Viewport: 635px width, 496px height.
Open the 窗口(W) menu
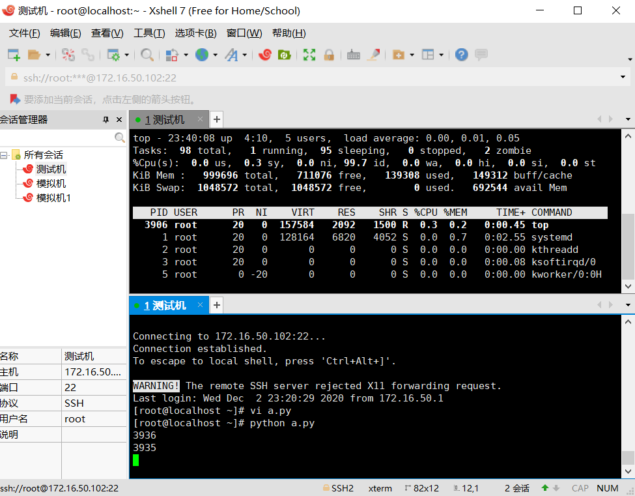244,33
